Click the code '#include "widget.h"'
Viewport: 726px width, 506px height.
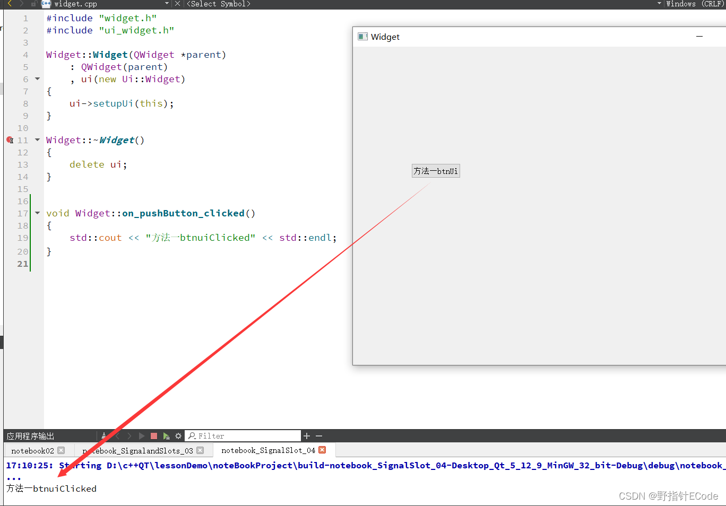coord(101,18)
